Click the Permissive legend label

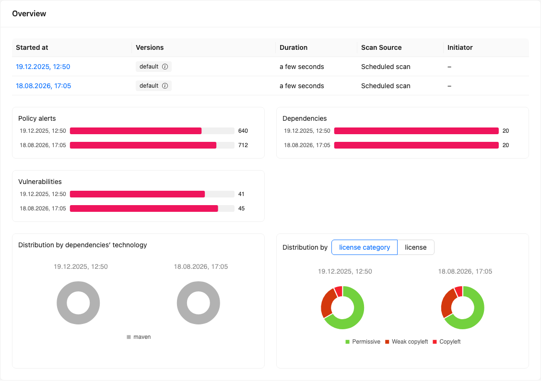pos(366,342)
